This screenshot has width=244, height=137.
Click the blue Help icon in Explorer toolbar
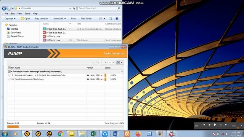(117, 19)
